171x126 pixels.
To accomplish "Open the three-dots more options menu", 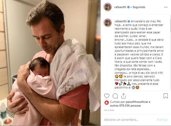I will (x=166, y=7).
